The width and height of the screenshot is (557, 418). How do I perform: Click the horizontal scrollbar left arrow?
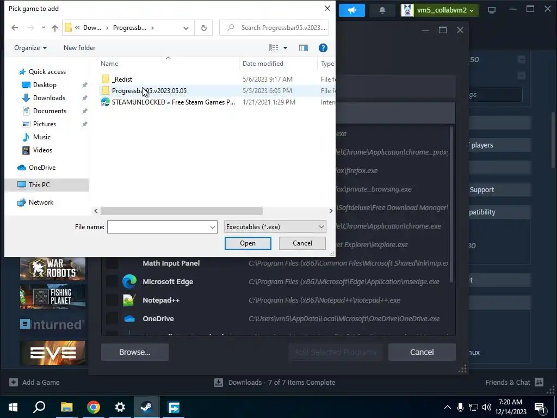(96, 211)
